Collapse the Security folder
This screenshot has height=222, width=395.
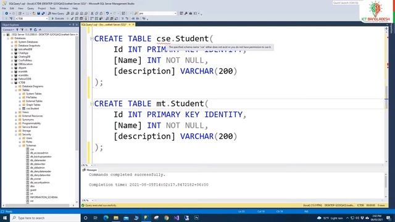(16, 134)
